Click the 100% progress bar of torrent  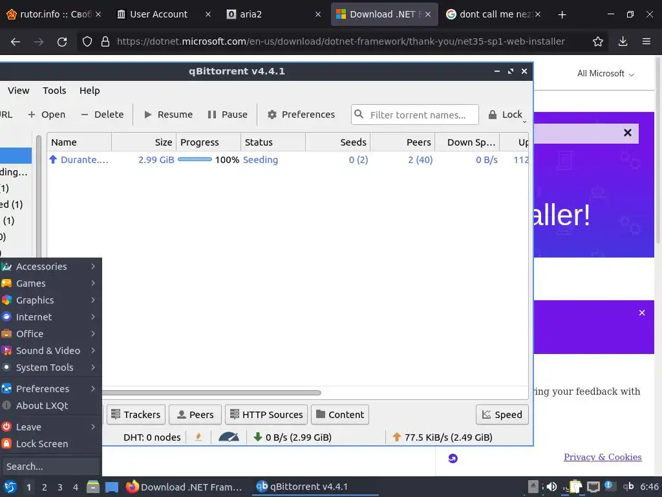195,160
